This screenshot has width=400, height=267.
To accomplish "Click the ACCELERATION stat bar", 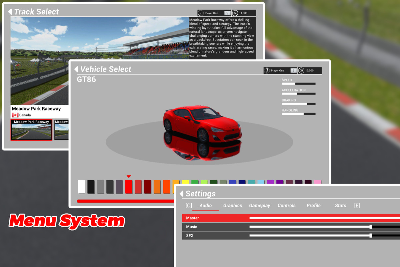I will click(x=299, y=94).
